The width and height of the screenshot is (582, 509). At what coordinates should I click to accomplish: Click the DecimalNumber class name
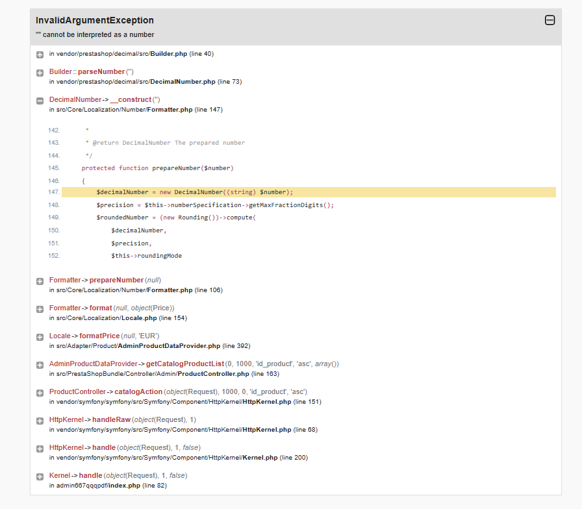coord(75,99)
